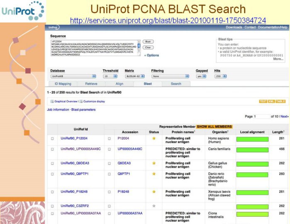
Task: Click the XML format icon
Action: pyautogui.click(x=271, y=101)
